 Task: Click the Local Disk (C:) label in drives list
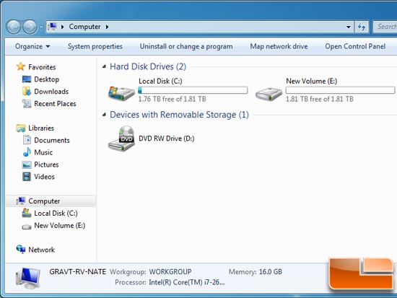(x=160, y=81)
